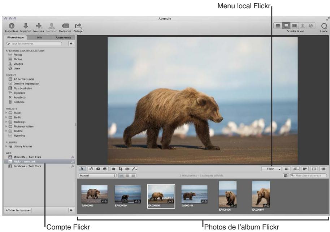The width and height of the screenshot is (330, 232).
Task: Select thumbnail EA000106
Action: coord(228,194)
